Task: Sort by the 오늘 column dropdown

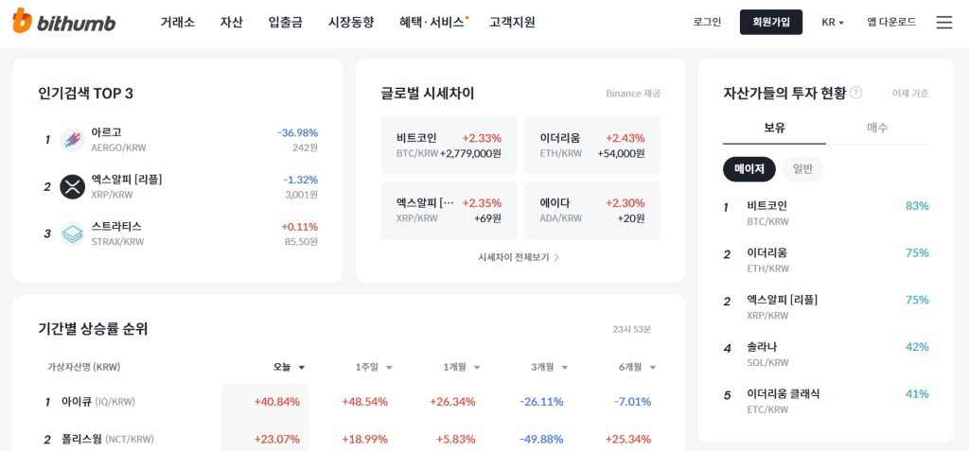Action: click(290, 367)
